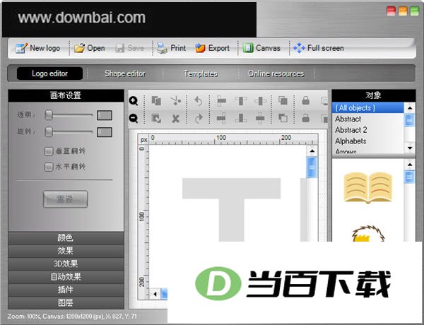Click the green window control button
The width and height of the screenshot is (424, 325).
415,11
